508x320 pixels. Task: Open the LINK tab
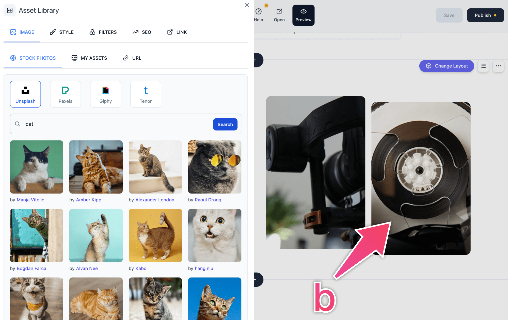(177, 32)
